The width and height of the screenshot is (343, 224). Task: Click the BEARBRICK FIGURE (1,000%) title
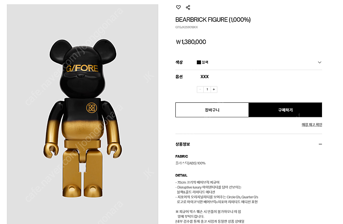(x=213, y=20)
